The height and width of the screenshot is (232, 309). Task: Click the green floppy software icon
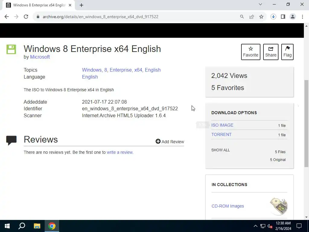[11, 49]
